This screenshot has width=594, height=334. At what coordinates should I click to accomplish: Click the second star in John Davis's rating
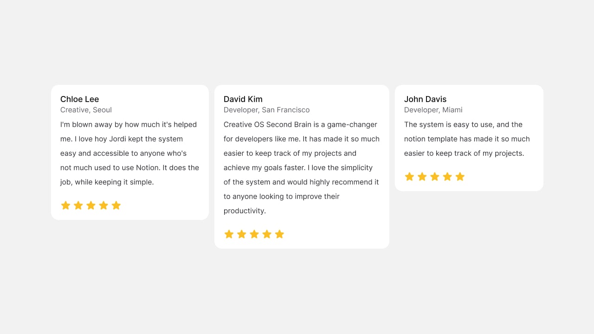tap(422, 176)
